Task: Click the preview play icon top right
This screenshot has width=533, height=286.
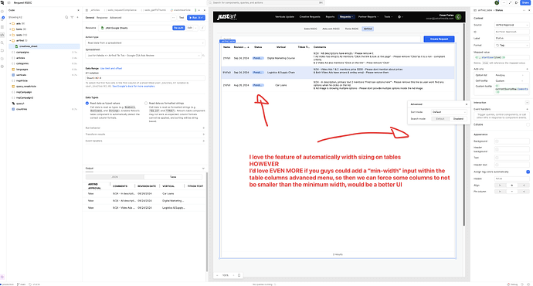Action: click(x=517, y=3)
